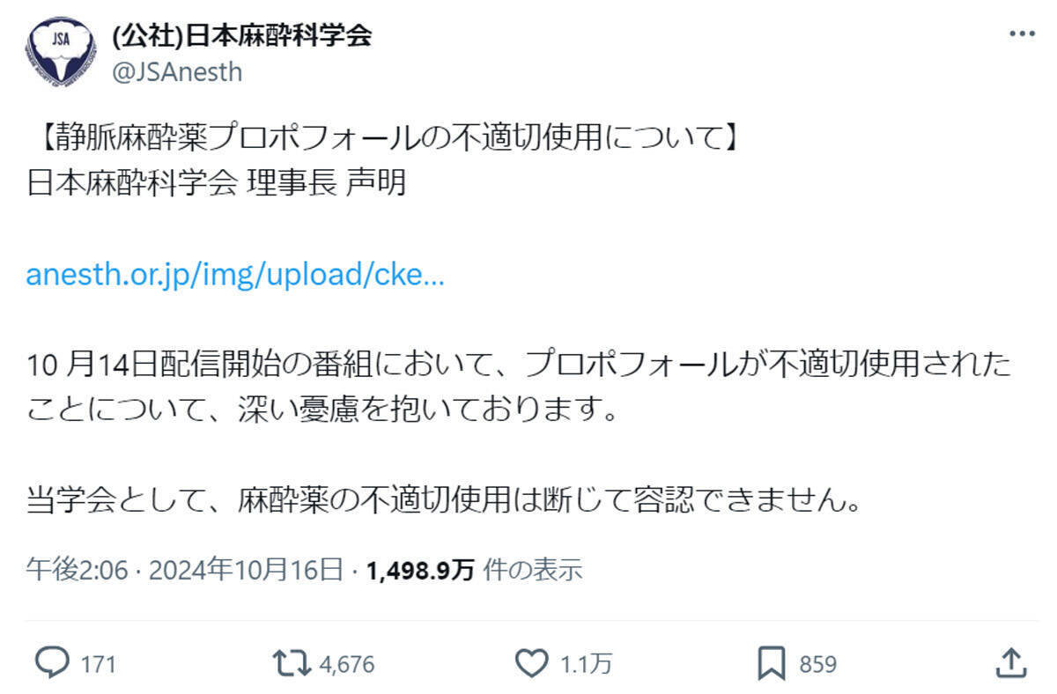This screenshot has width=1057, height=694.
Task: Open the three-dot more options menu
Action: [1021, 34]
